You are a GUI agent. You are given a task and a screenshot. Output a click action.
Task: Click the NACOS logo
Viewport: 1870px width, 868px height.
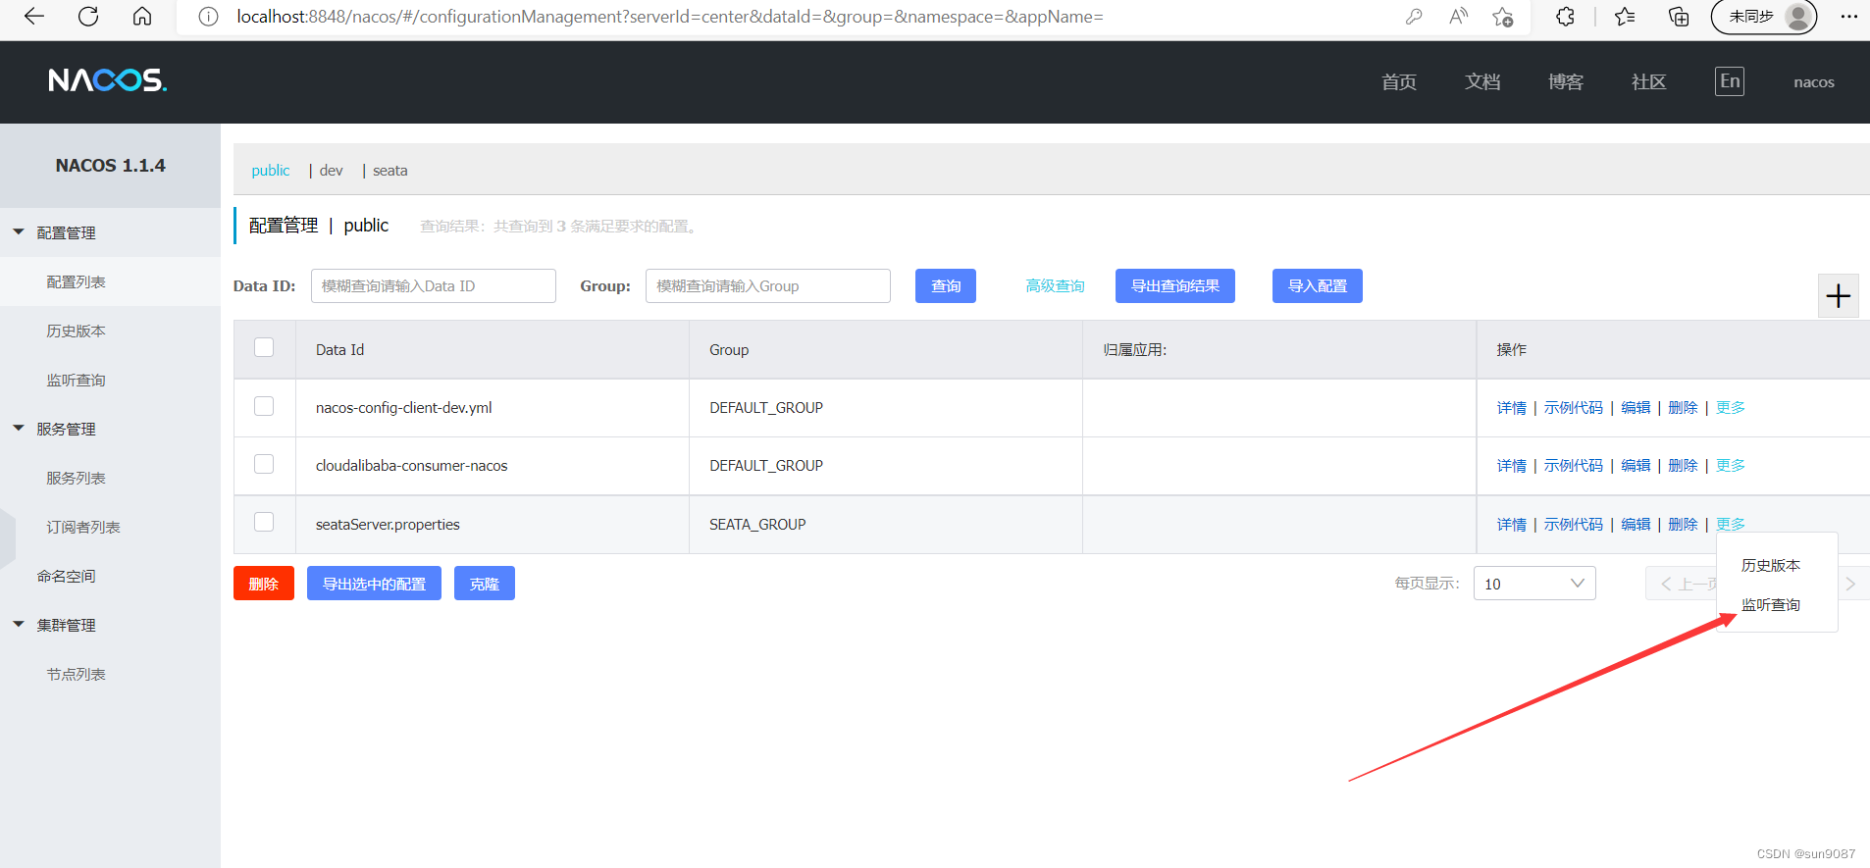click(108, 80)
